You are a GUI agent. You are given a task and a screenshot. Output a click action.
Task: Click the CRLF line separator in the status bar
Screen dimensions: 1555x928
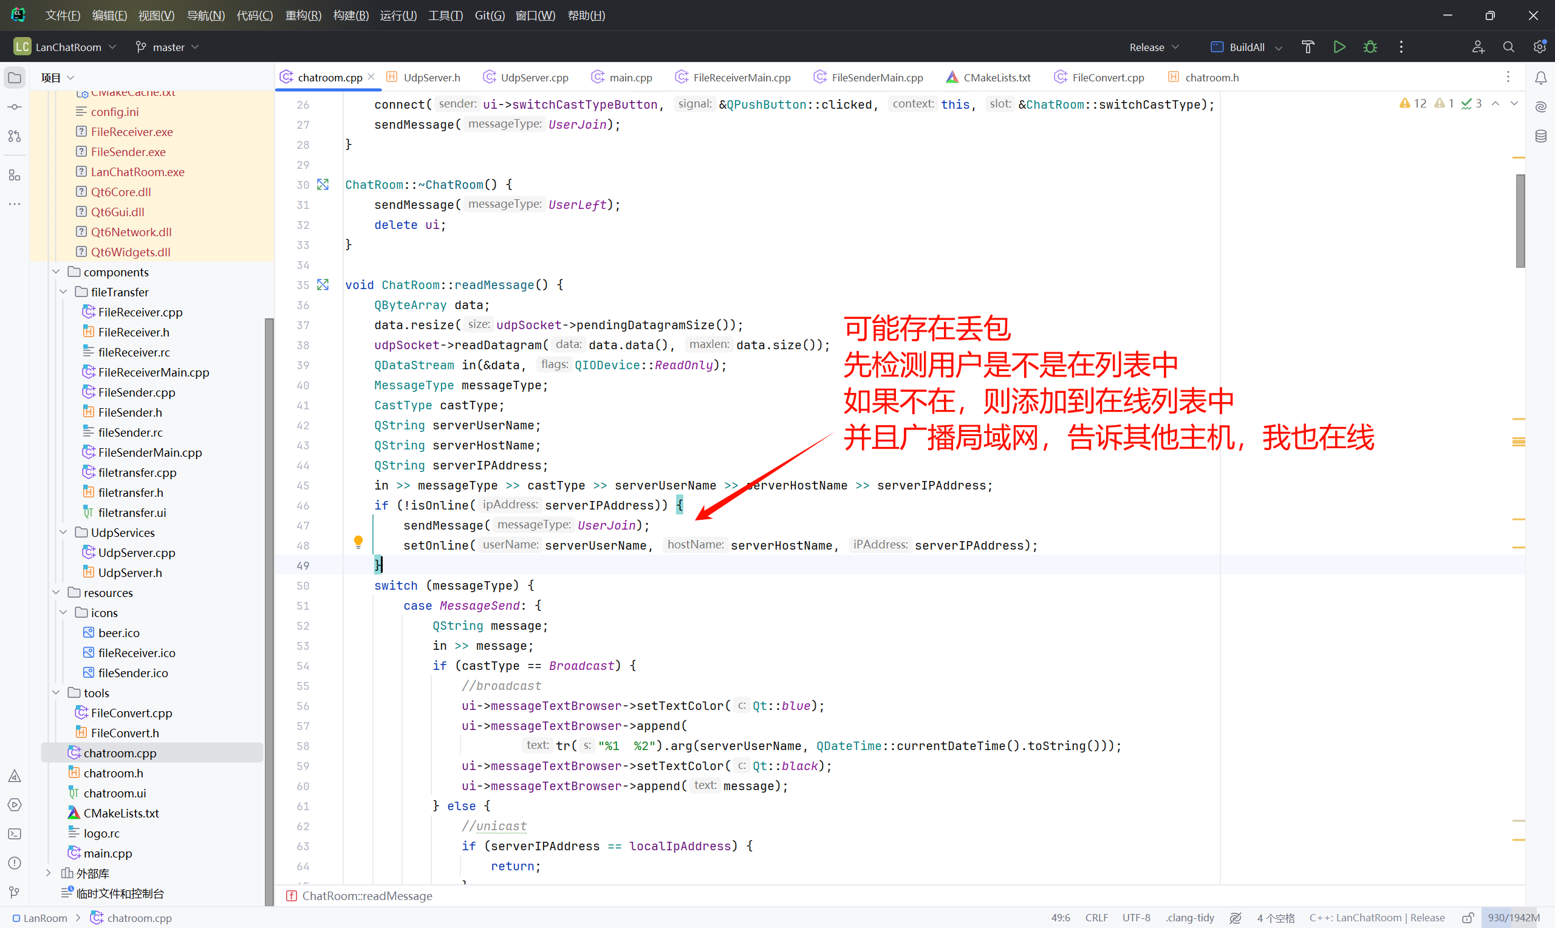click(1096, 917)
